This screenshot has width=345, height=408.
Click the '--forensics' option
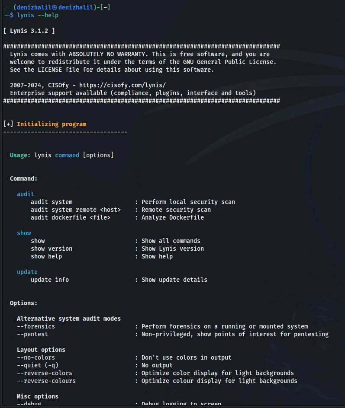(36, 327)
